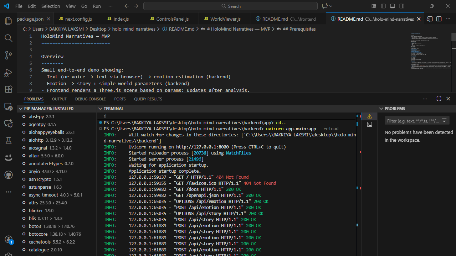Open the Run and Debug view

click(8, 72)
